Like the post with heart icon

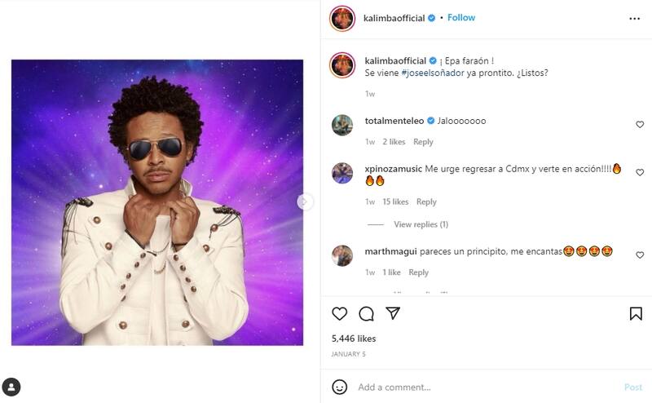coord(340,313)
